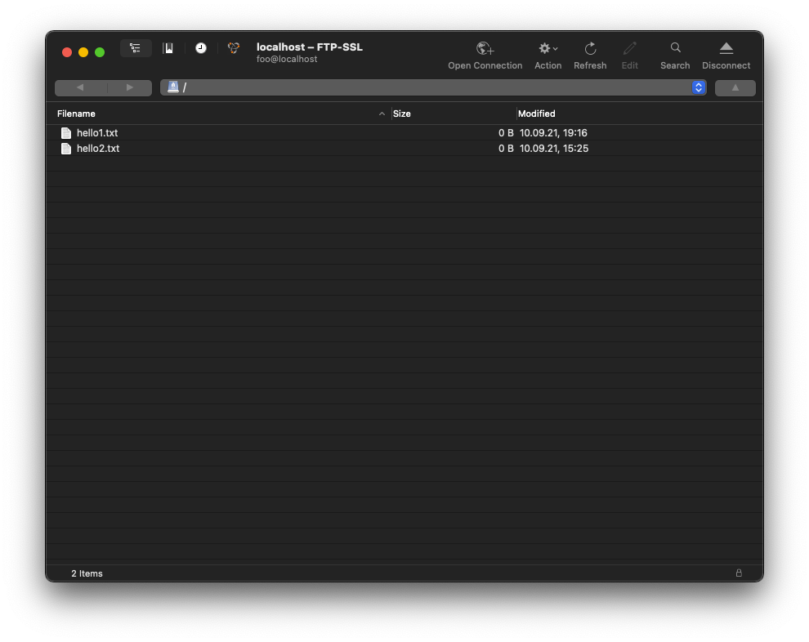Go to the parent folder with the up arrow

pos(735,87)
